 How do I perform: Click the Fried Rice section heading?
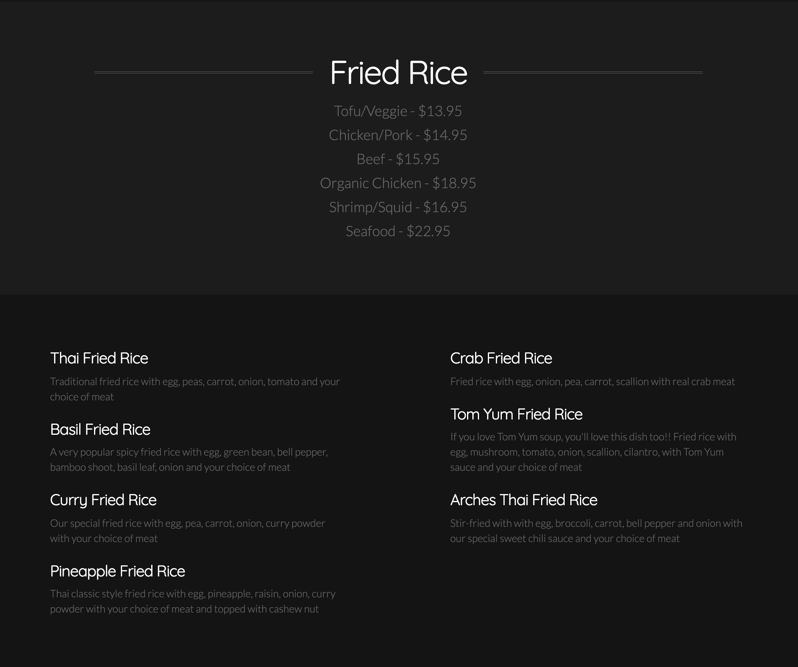click(399, 73)
